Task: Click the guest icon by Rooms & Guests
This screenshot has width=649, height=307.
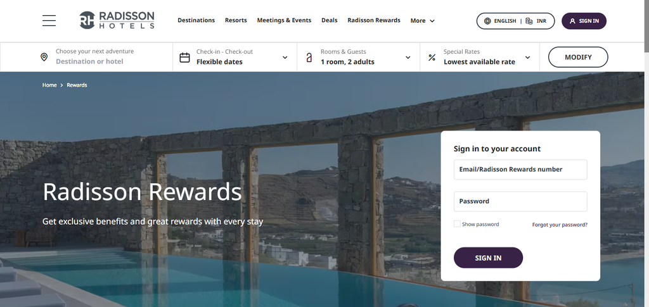Action: pos(309,58)
